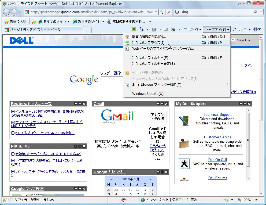Open the ツール(O) command bar menu
Screen dimensions: 266x205
242,29
